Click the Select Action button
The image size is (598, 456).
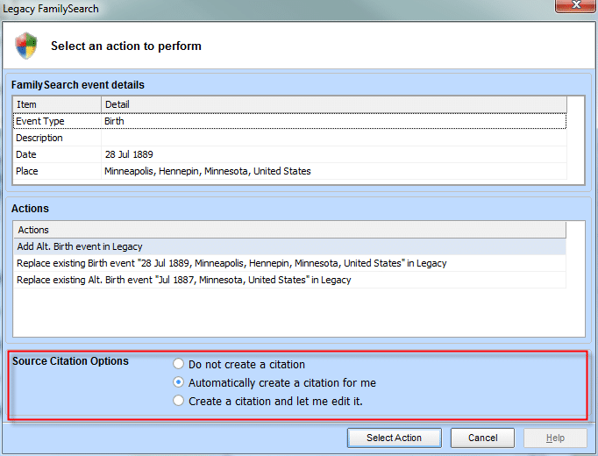pyautogui.click(x=394, y=438)
